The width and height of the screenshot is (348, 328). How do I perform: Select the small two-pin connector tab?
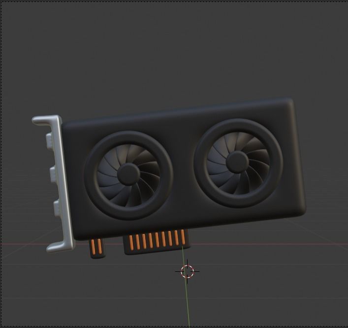point(97,248)
